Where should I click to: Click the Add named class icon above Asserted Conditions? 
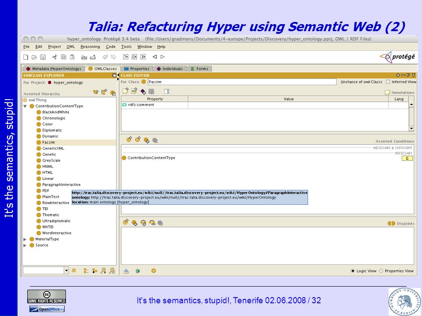coord(146,140)
